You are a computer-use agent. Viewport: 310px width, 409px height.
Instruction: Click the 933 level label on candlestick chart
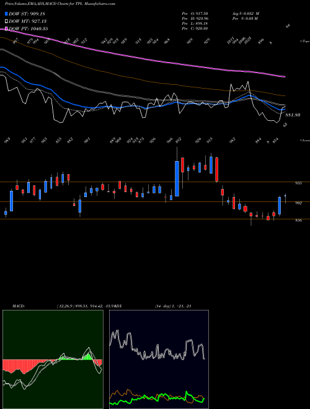(298, 183)
